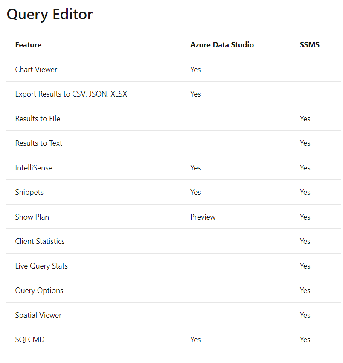
Task: Click SSMS Yes for Query Options
Action: click(305, 290)
